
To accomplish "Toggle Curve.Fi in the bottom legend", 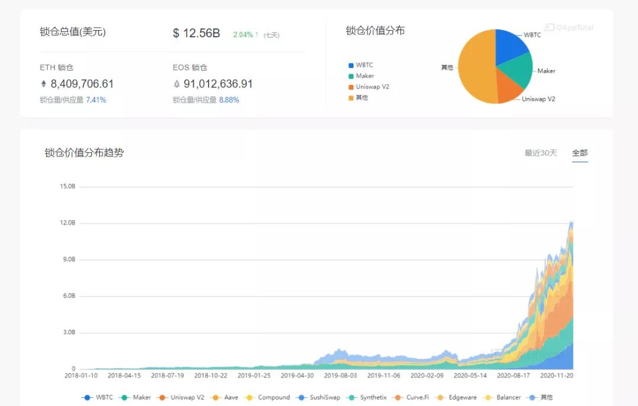I will [399, 398].
